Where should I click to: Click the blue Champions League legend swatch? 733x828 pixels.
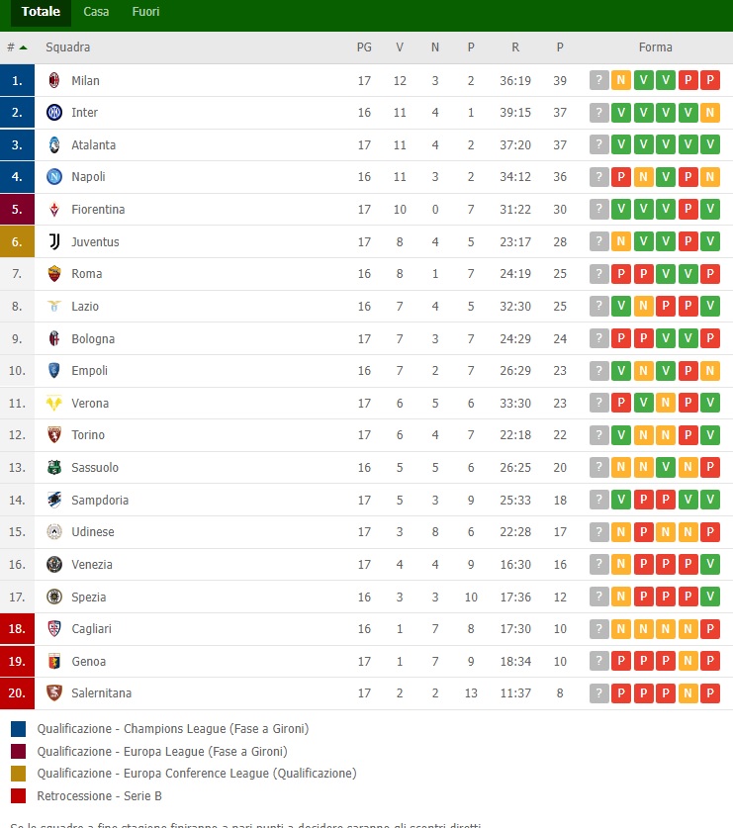click(18, 729)
